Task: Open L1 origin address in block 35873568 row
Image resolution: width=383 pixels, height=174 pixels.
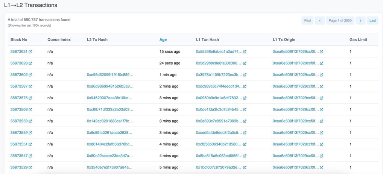Action: click(295, 109)
